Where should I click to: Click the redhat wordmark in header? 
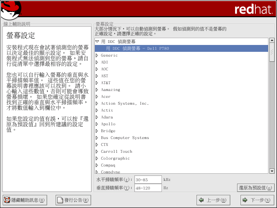coord(254,9)
